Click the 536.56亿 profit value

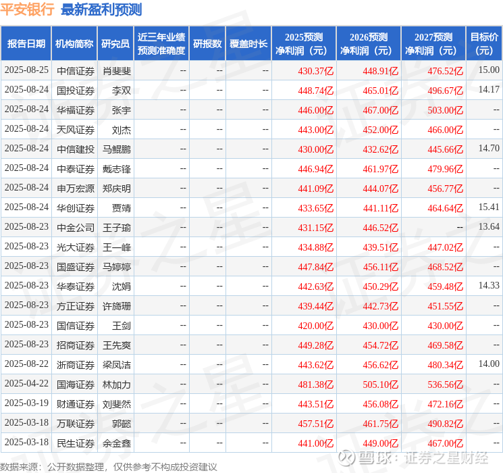tap(445, 384)
